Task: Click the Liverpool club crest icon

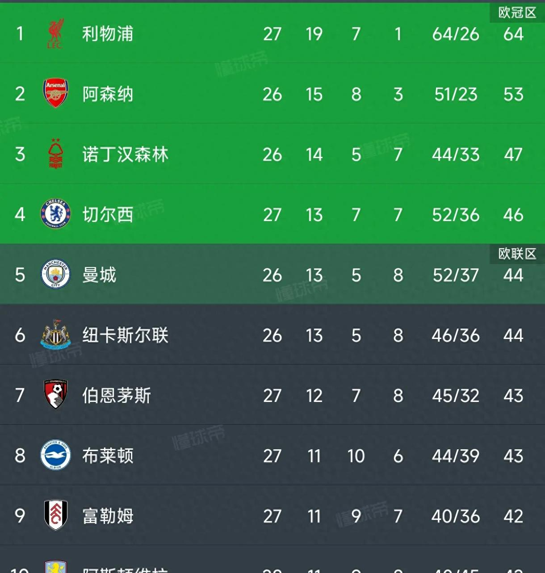Action: (x=56, y=34)
